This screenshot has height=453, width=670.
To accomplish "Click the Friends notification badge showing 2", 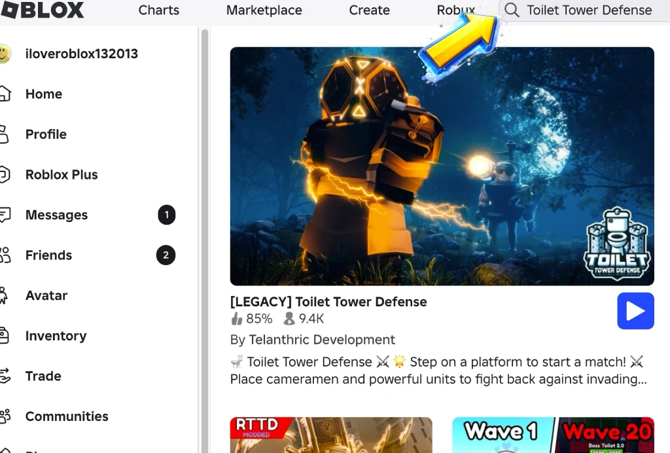I will [x=166, y=255].
